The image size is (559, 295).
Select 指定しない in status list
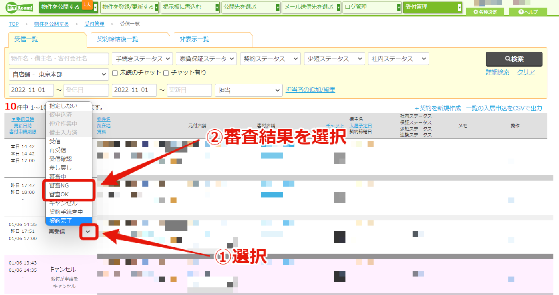[x=69, y=106]
